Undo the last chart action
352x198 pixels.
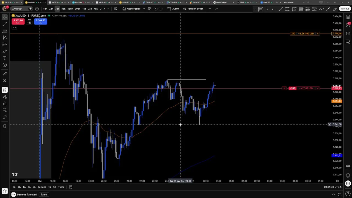[x=210, y=9]
